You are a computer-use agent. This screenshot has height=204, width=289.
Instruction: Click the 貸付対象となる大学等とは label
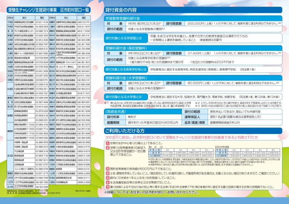pos(126,97)
